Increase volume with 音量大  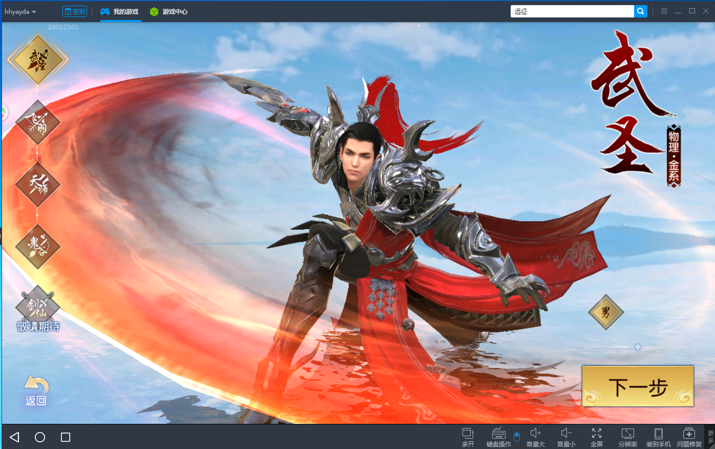coord(536,437)
